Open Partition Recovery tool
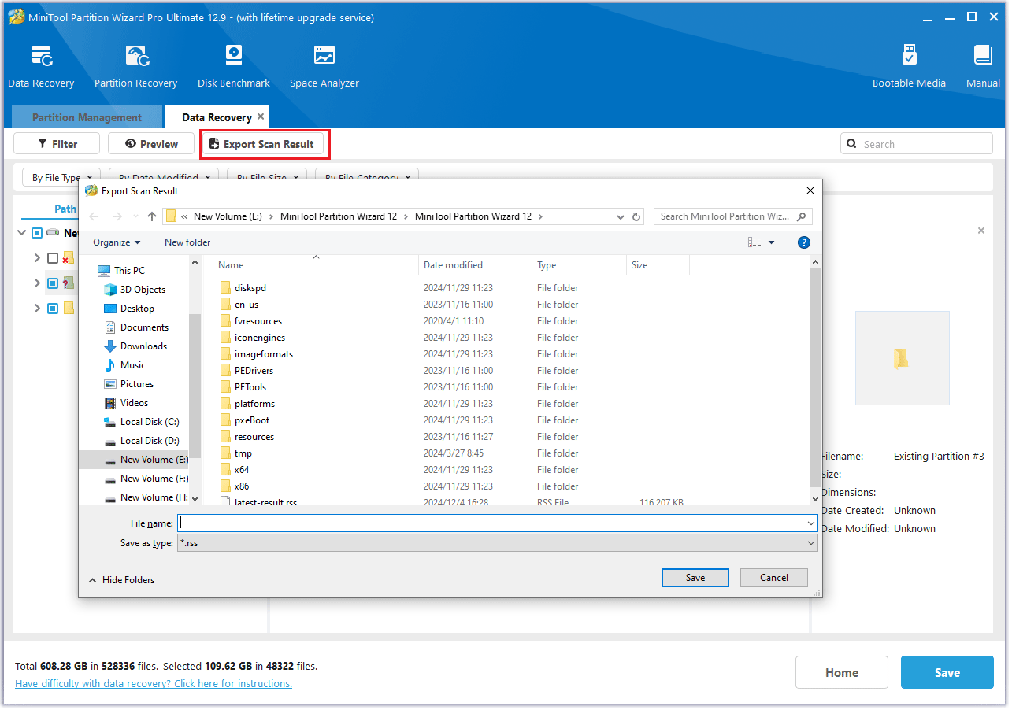 [135, 67]
